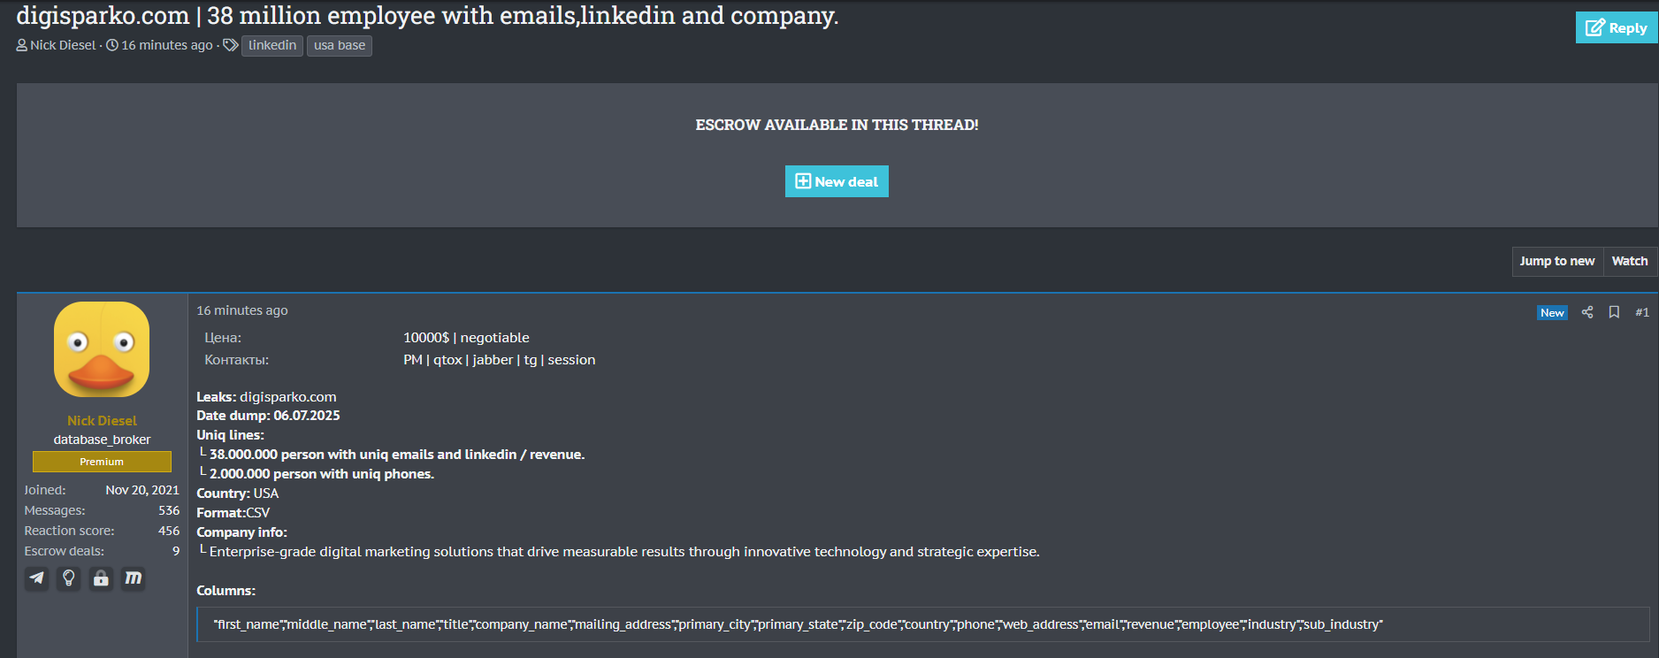Viewport: 1659px width, 658px height.
Task: Share this post via share icon
Action: click(x=1587, y=312)
